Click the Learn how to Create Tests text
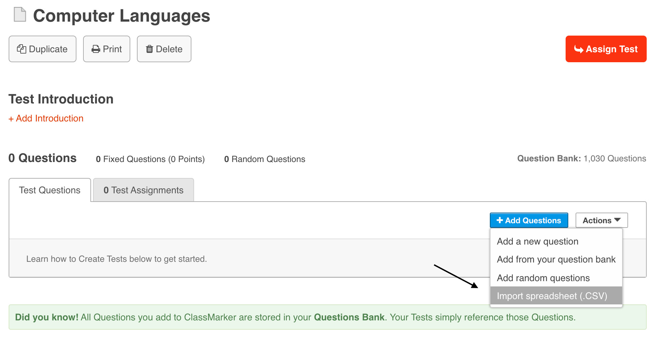 point(117,259)
